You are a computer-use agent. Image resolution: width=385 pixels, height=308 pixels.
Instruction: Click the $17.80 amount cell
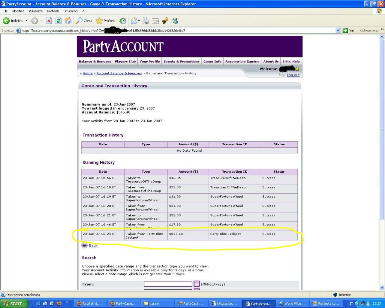[x=188, y=226]
